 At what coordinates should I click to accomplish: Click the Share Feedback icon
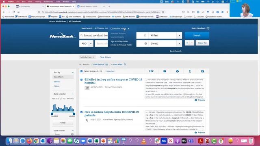tap(208, 28)
